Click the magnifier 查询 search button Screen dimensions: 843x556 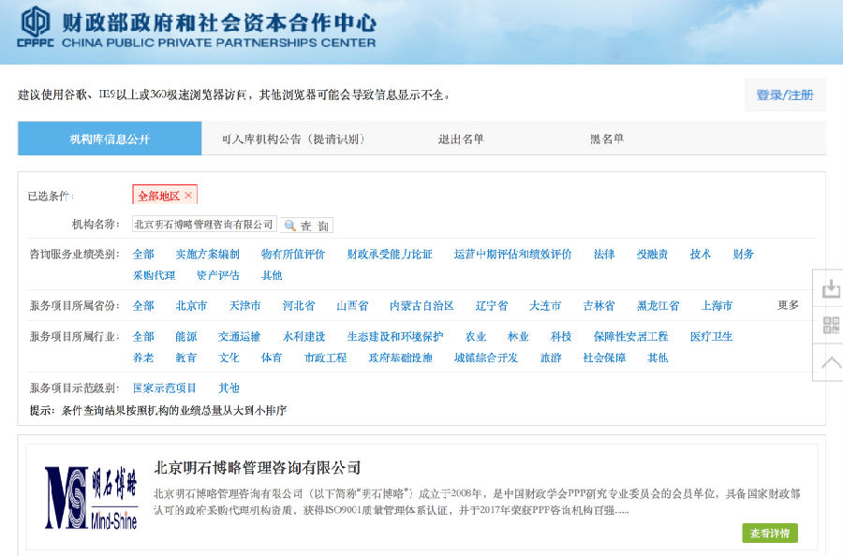click(307, 226)
